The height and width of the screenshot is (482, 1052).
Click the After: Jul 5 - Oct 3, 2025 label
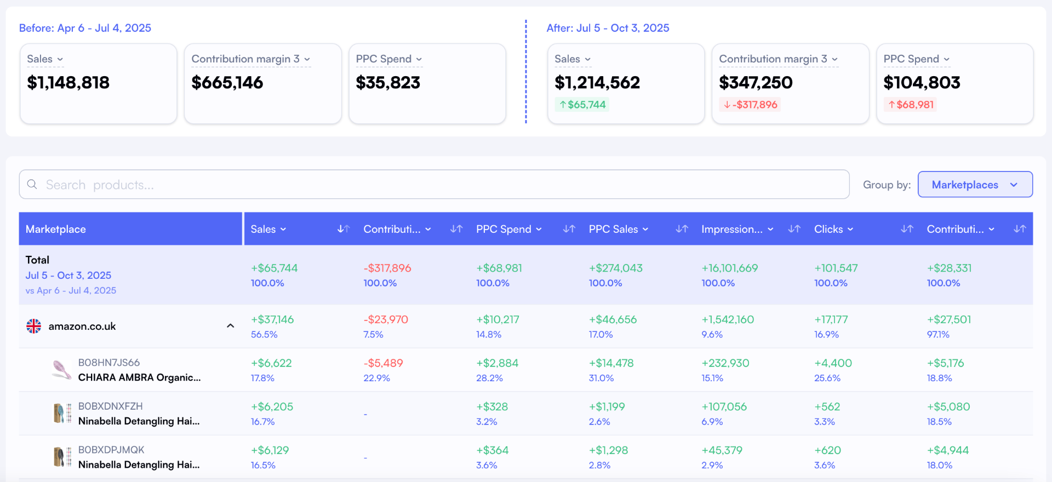click(608, 28)
